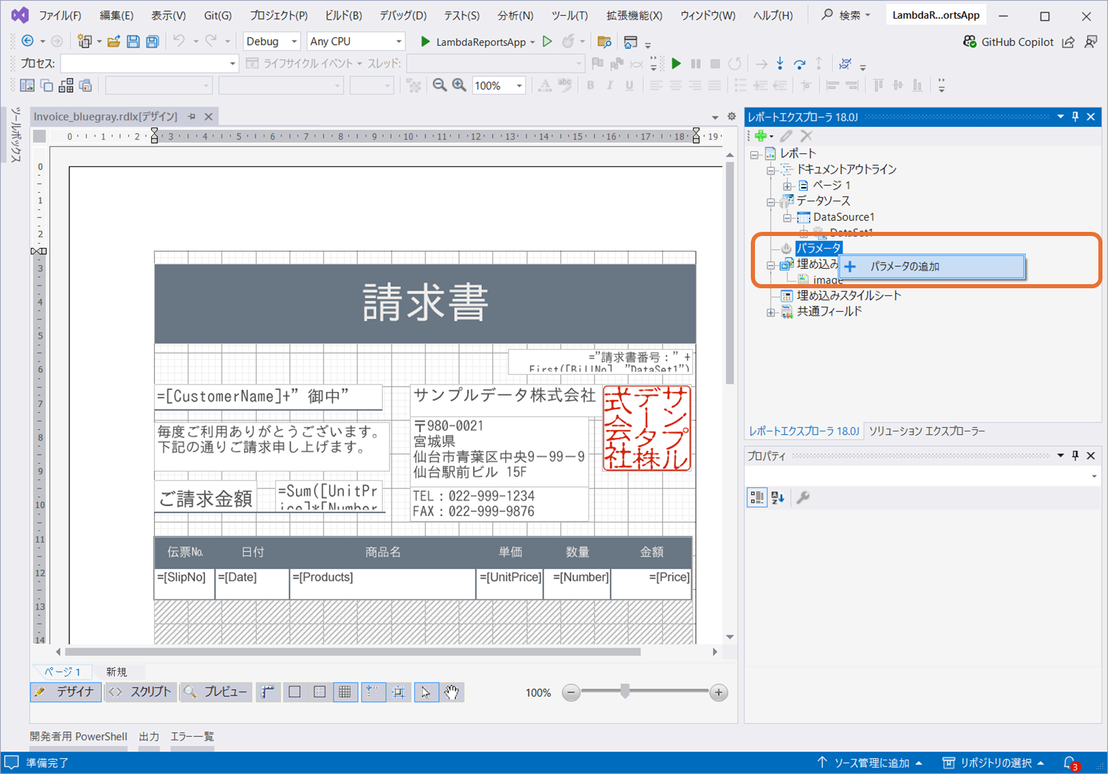Screen dimensions: 1108x774
Task: Expand the 共通フィールド tree node
Action: pos(771,312)
